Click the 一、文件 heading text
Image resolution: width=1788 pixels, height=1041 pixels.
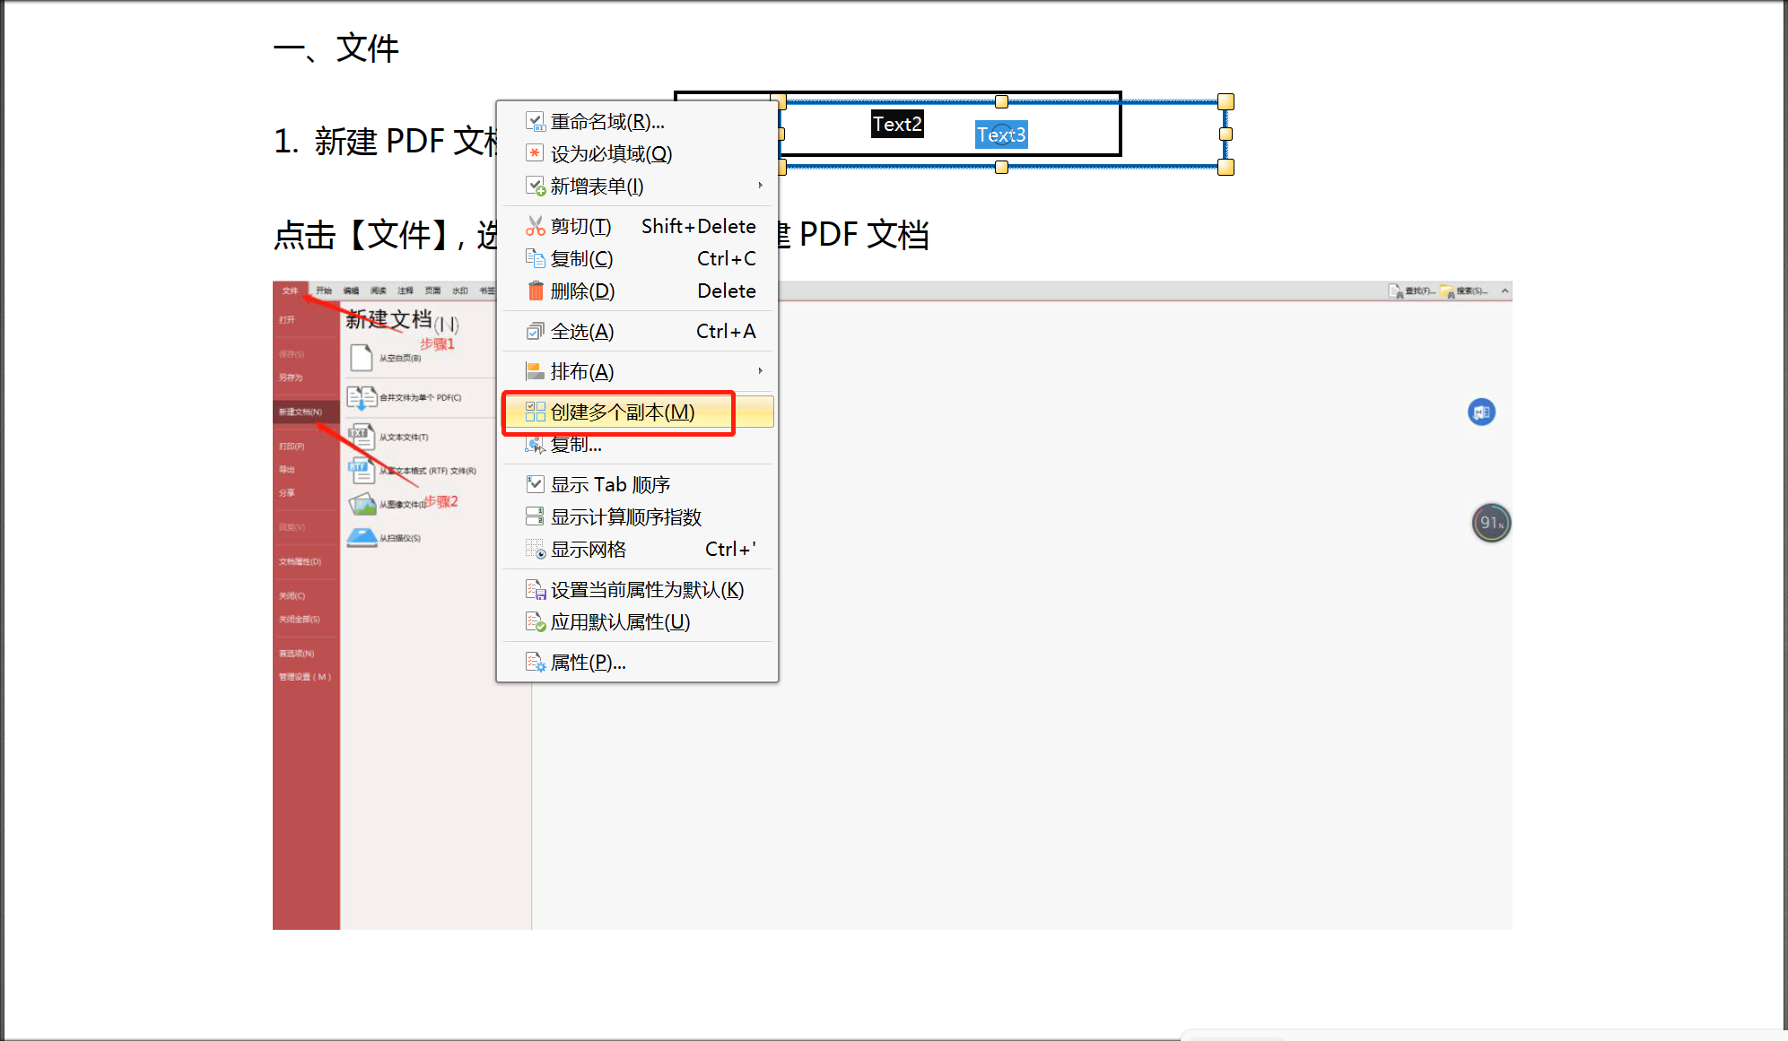tap(336, 48)
